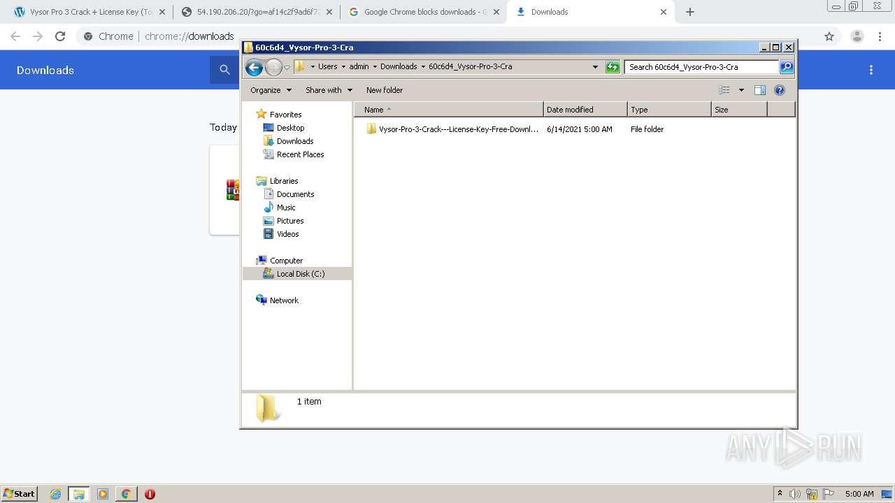Click the Downloads page search magnifier
Viewport: 895px width, 503px height.
pos(224,70)
